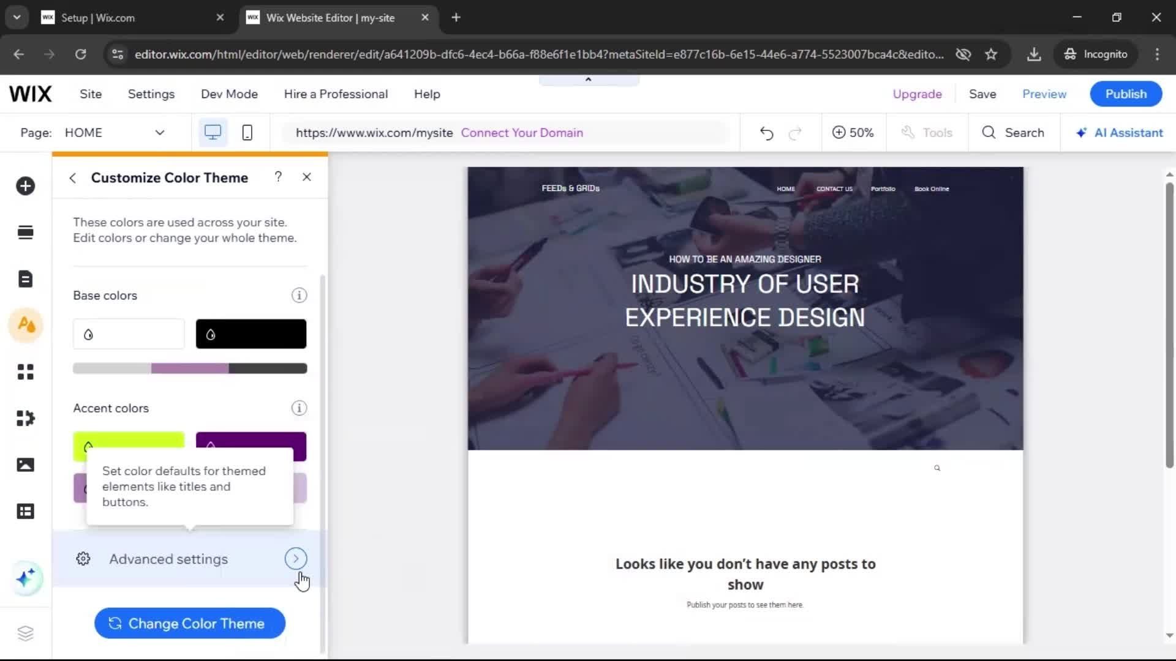This screenshot has width=1176, height=661.
Task: Open help for Customize Color Theme panel
Action: pyautogui.click(x=278, y=177)
